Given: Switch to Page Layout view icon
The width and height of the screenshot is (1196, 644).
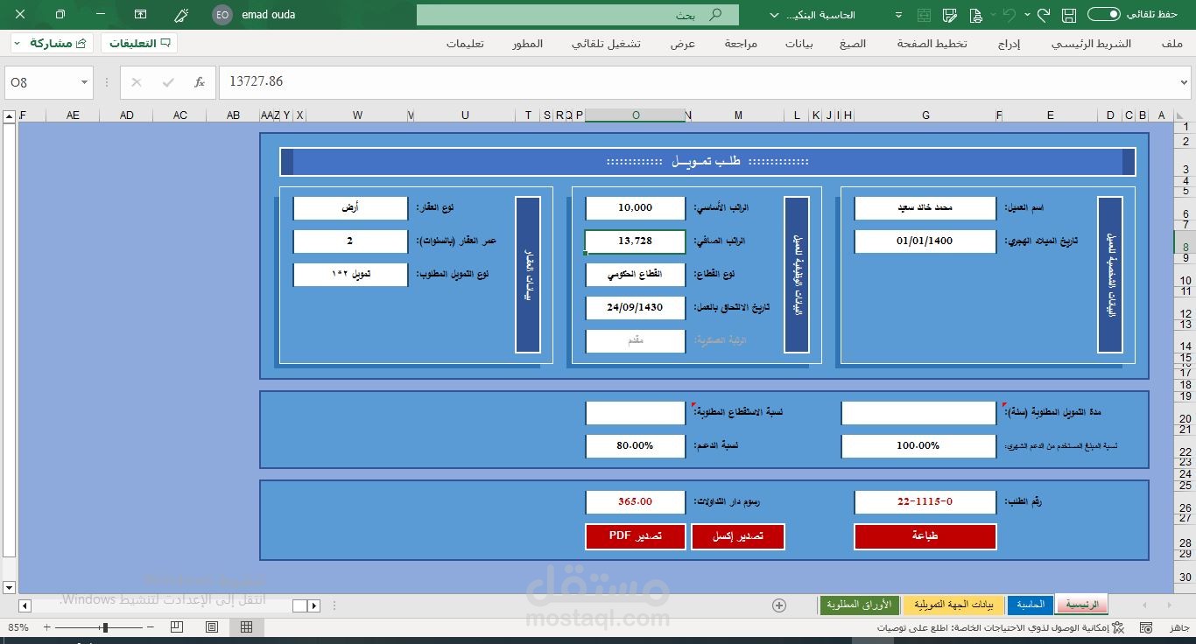Looking at the screenshot, I should tap(212, 627).
